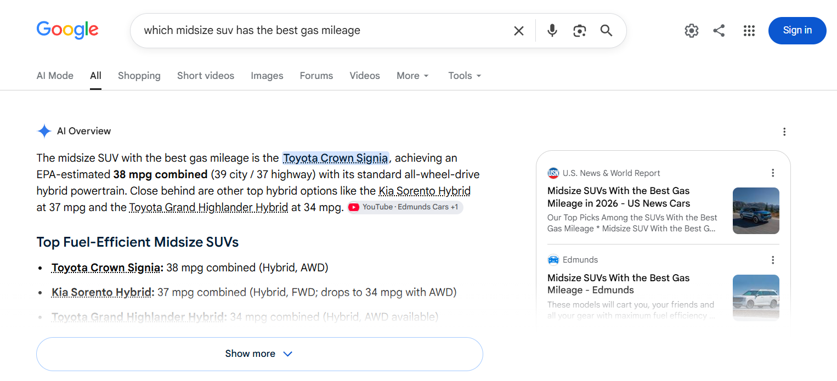Clear the search query with X
This screenshot has height=381, width=837.
518,31
